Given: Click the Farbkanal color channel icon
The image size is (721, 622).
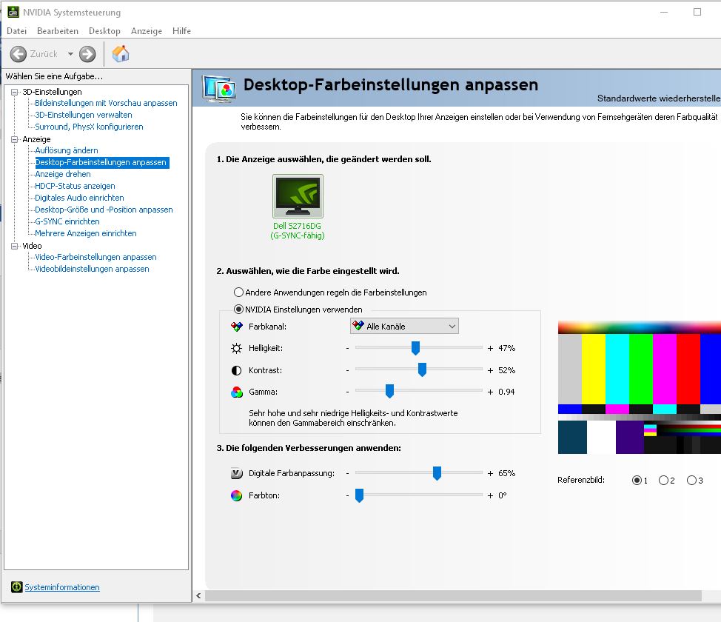Looking at the screenshot, I should (237, 327).
